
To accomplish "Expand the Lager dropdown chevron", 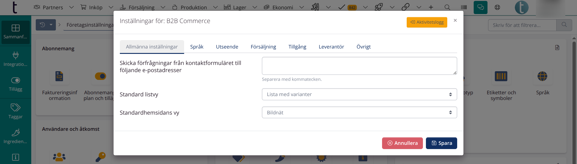I will tap(255, 7).
